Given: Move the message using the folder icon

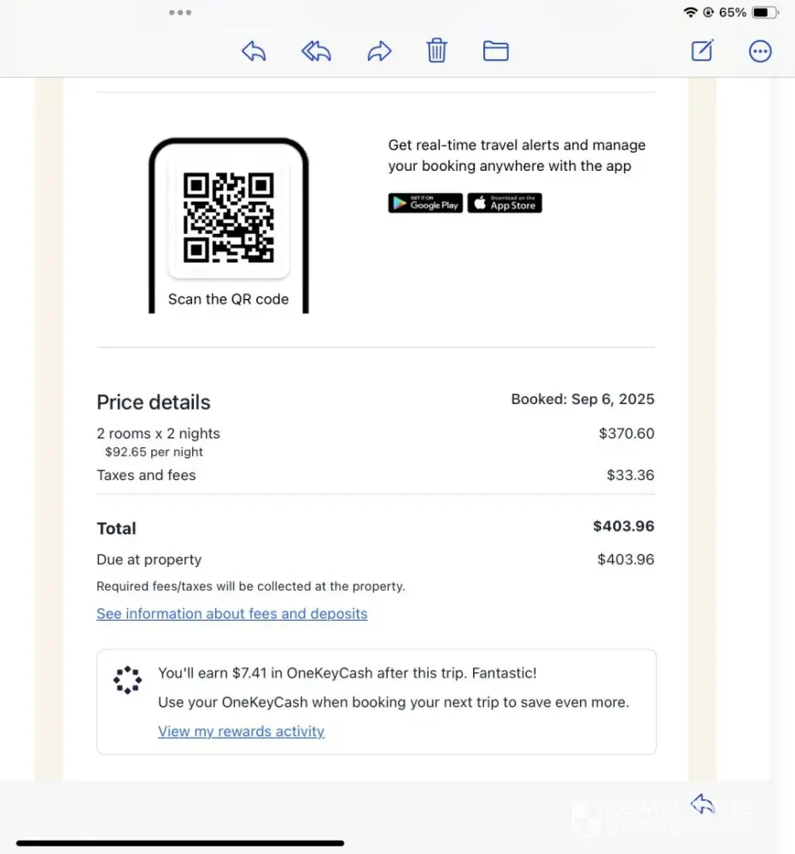Looking at the screenshot, I should pyautogui.click(x=495, y=51).
